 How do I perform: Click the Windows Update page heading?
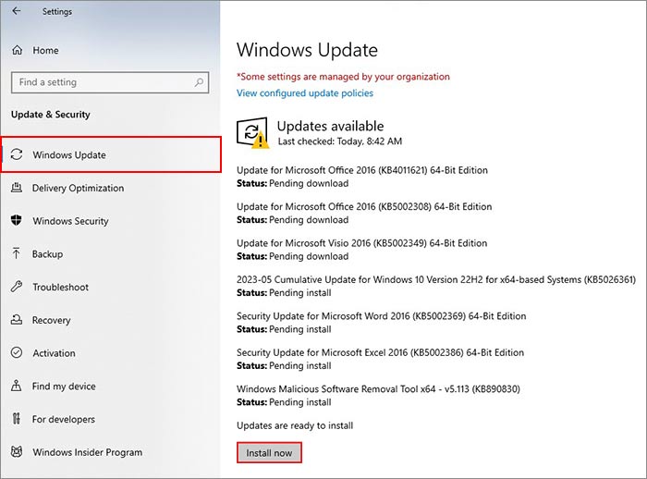[x=307, y=50]
